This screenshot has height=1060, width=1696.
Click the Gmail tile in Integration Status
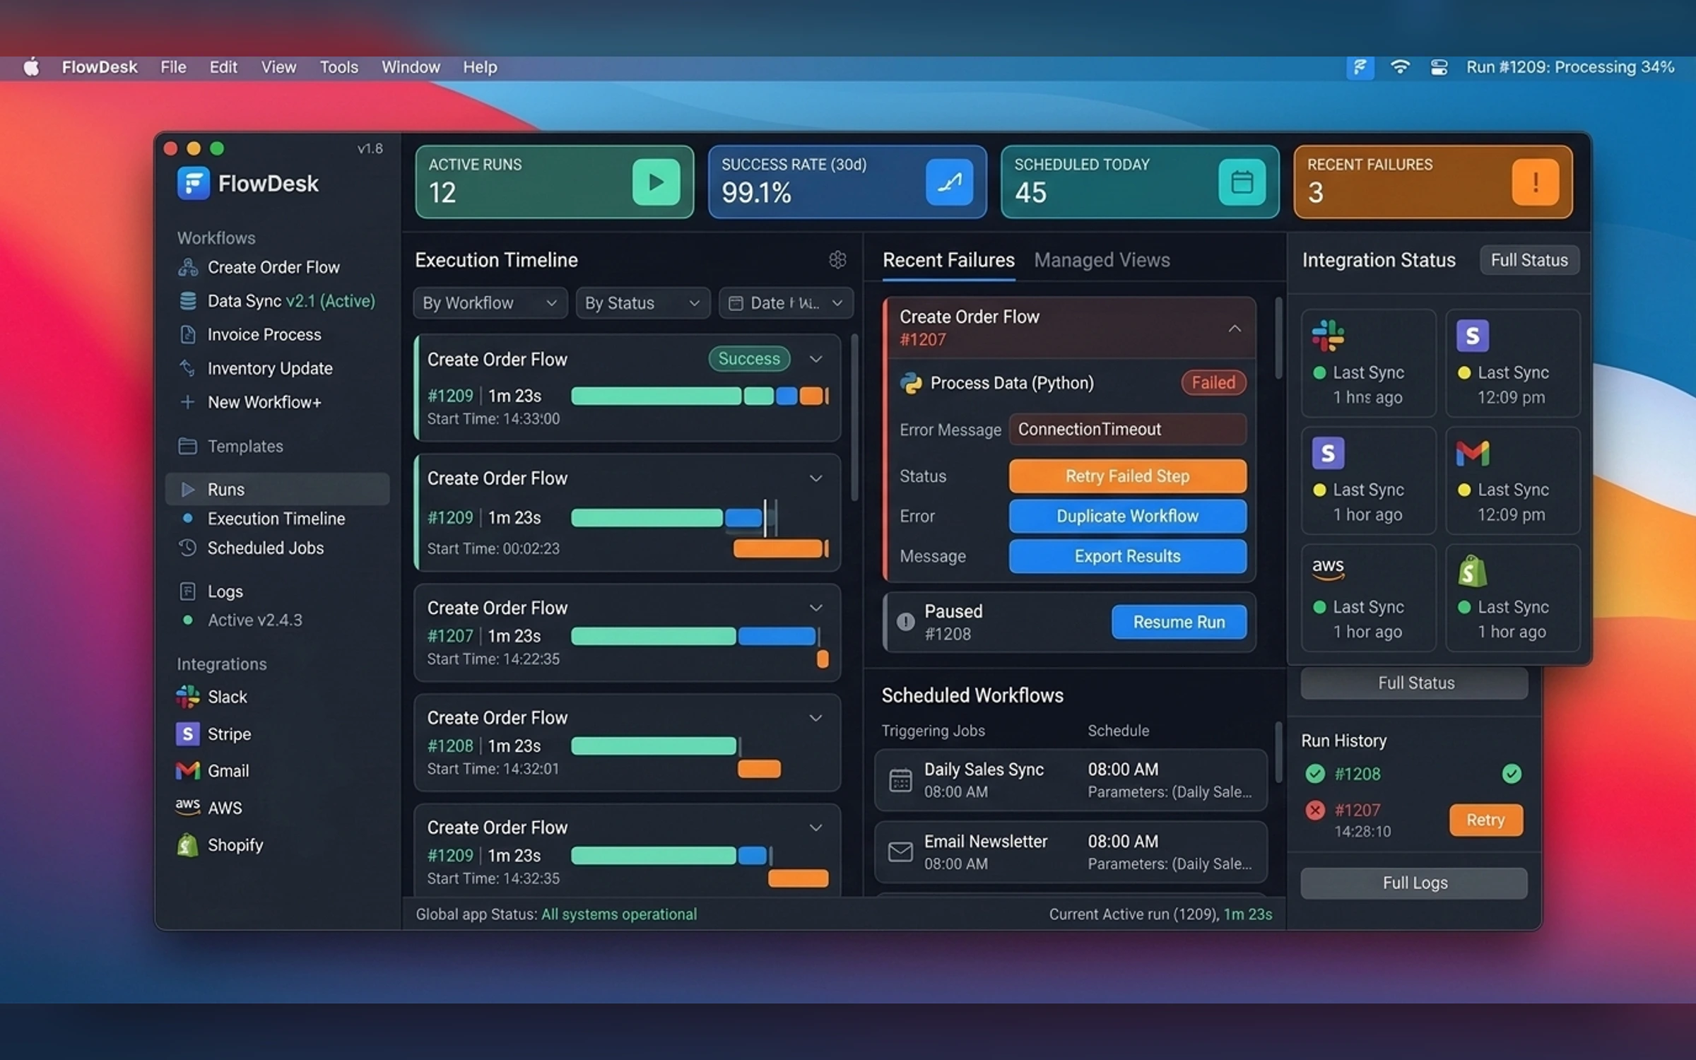(x=1512, y=480)
